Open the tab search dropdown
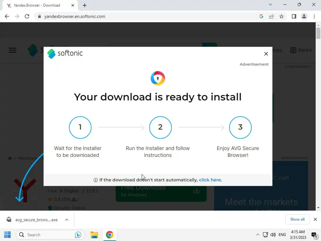This screenshot has height=241, width=321. pos(271,4)
